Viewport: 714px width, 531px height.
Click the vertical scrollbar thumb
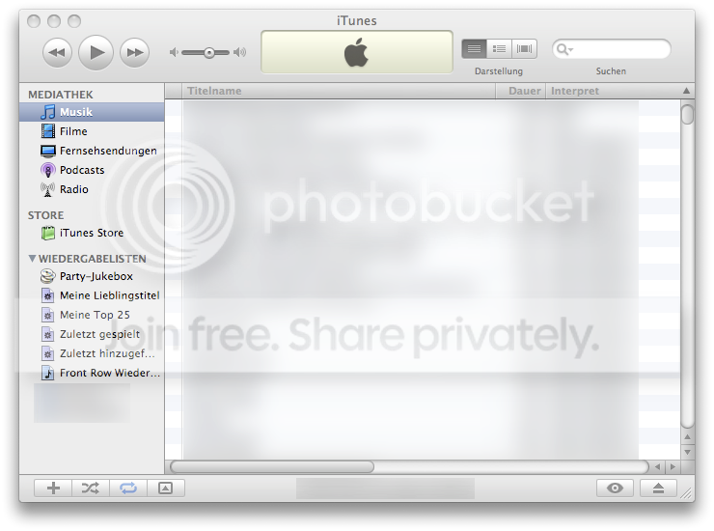coord(688,114)
